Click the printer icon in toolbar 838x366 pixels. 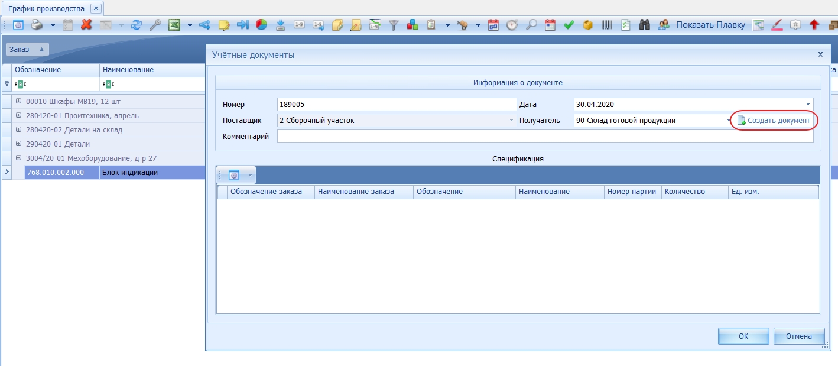pyautogui.click(x=37, y=25)
